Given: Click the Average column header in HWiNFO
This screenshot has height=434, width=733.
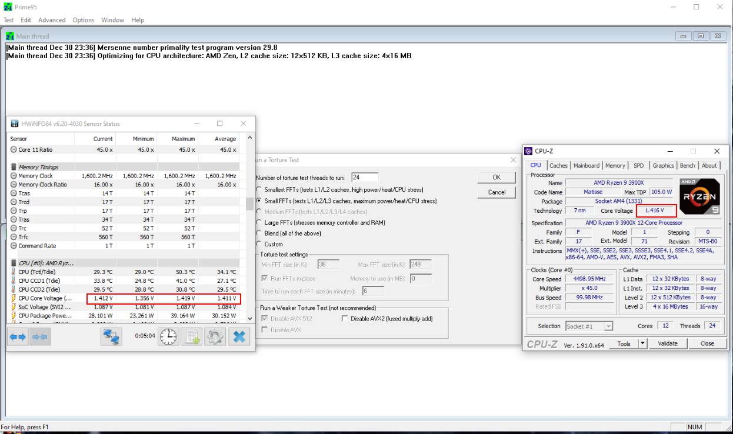Looking at the screenshot, I should (x=218, y=139).
